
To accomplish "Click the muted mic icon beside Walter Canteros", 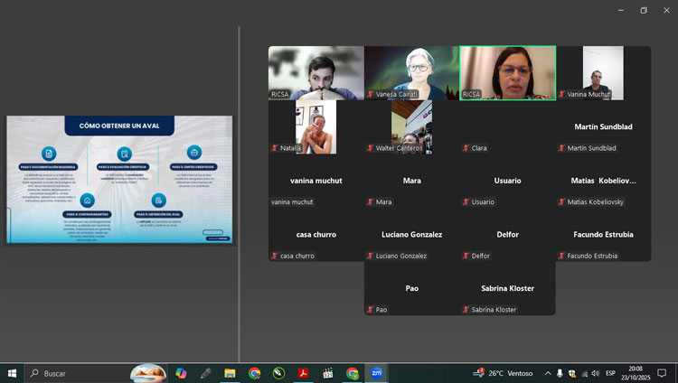I will coord(370,148).
